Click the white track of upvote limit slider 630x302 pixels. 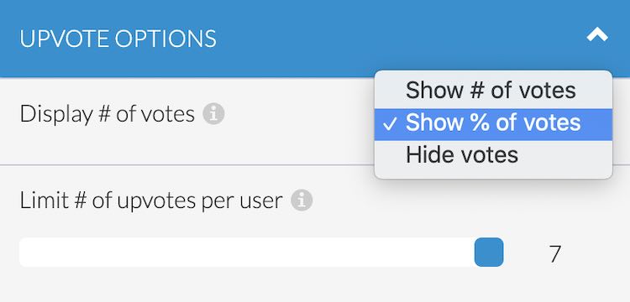[x=247, y=252]
